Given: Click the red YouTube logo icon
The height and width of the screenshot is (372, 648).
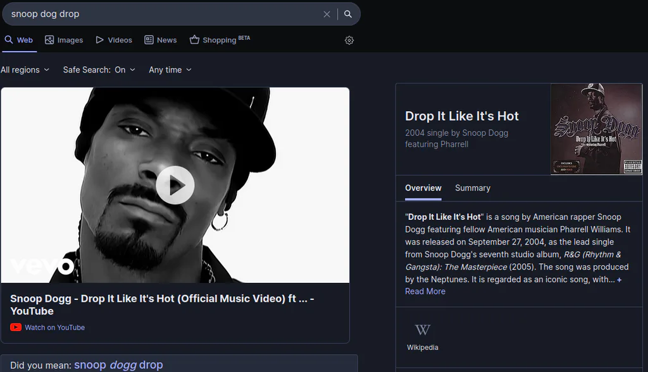Looking at the screenshot, I should 16,327.
